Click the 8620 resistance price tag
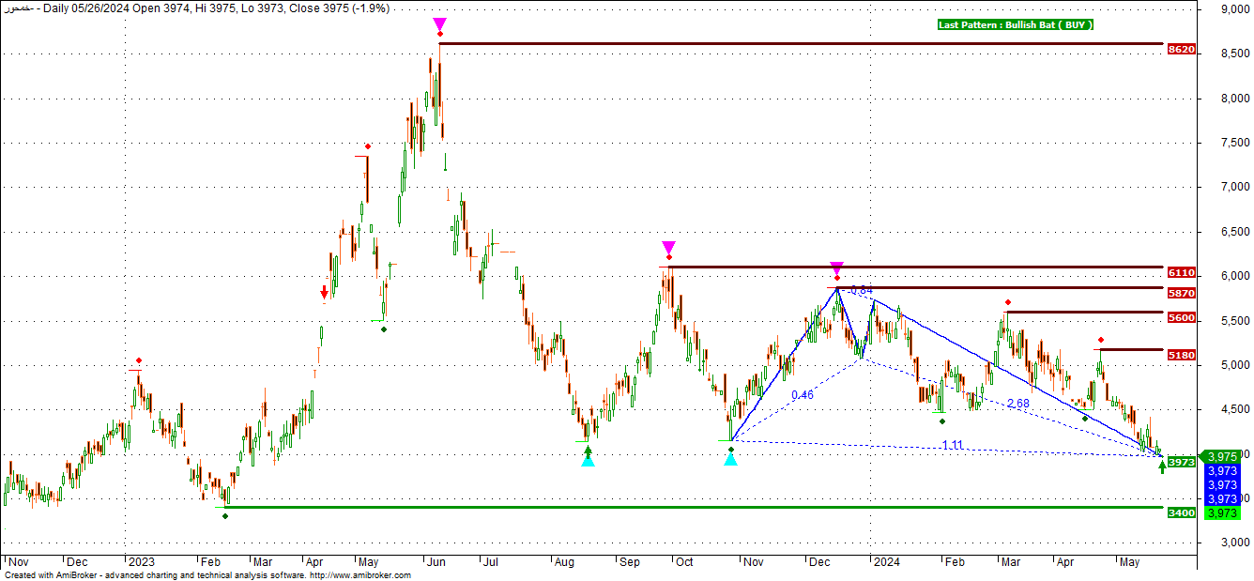 click(1182, 49)
